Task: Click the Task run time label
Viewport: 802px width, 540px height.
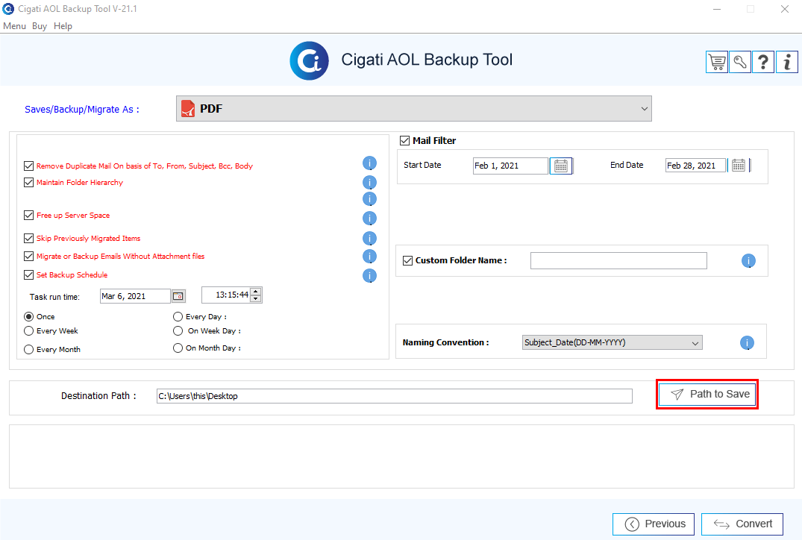Action: click(54, 297)
